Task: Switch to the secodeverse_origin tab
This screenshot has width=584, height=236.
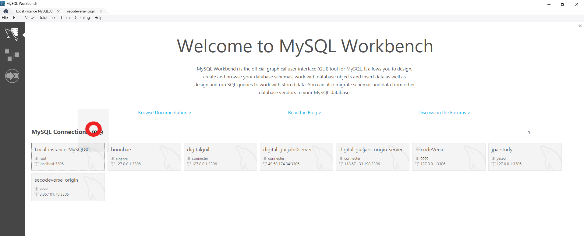Action: coord(81,11)
